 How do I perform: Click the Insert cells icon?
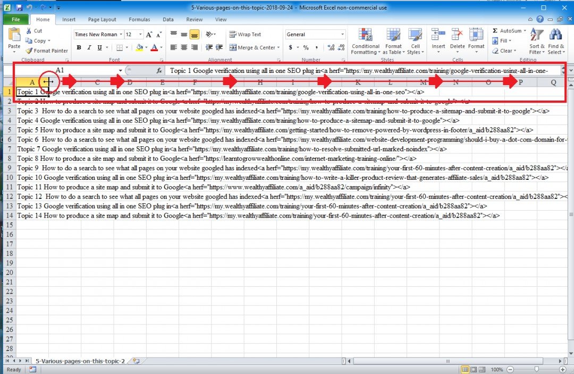[x=438, y=35]
